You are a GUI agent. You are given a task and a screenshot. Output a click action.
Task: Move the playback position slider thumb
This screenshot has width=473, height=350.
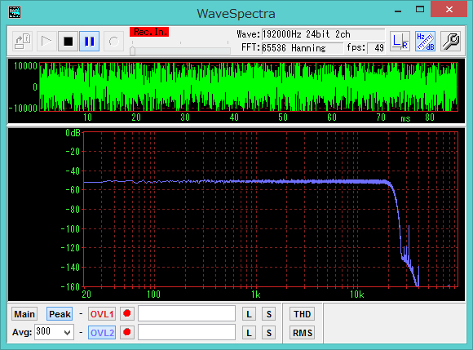132,51
